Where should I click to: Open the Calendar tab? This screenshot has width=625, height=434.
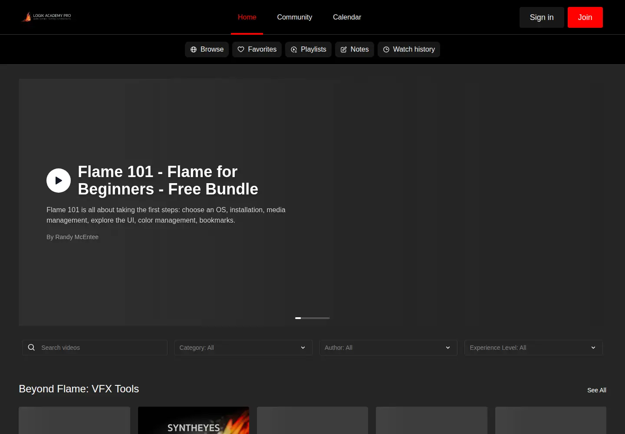click(347, 17)
